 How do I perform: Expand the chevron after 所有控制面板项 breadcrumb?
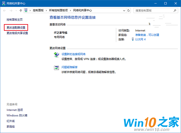[x=70, y=11]
